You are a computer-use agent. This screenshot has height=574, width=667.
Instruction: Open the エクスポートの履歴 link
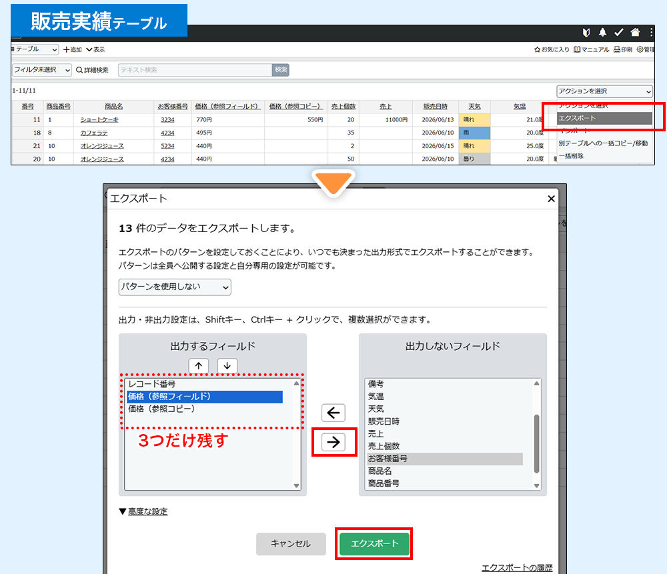point(517,567)
